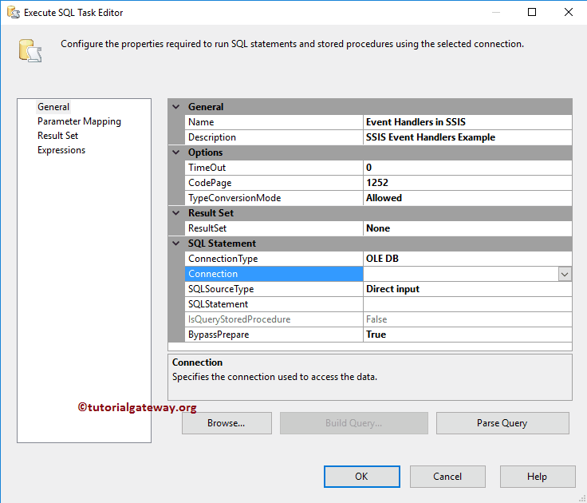The image size is (587, 503).
Task: Click the BypassPrepare value True
Action: coord(467,335)
